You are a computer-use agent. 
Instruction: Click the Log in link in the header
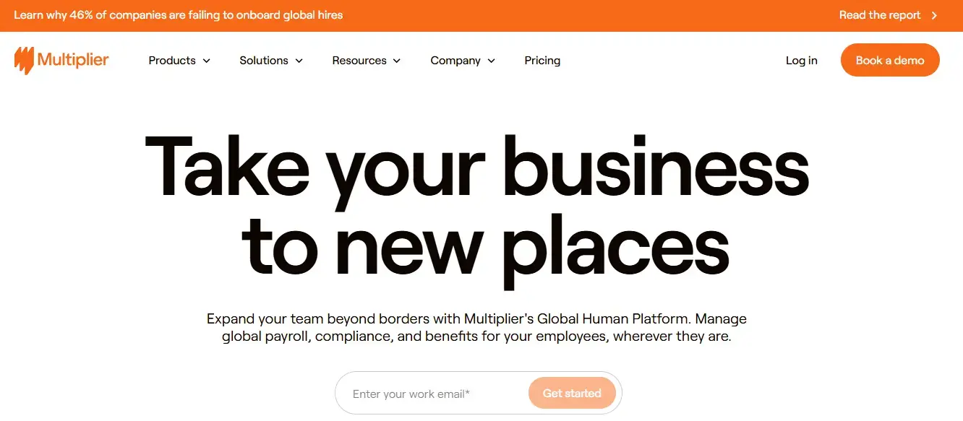click(801, 61)
